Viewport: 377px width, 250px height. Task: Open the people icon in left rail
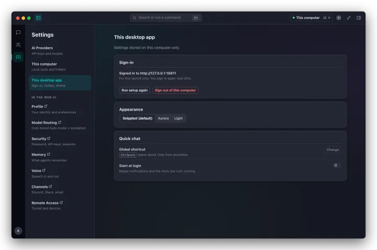[x=18, y=45]
